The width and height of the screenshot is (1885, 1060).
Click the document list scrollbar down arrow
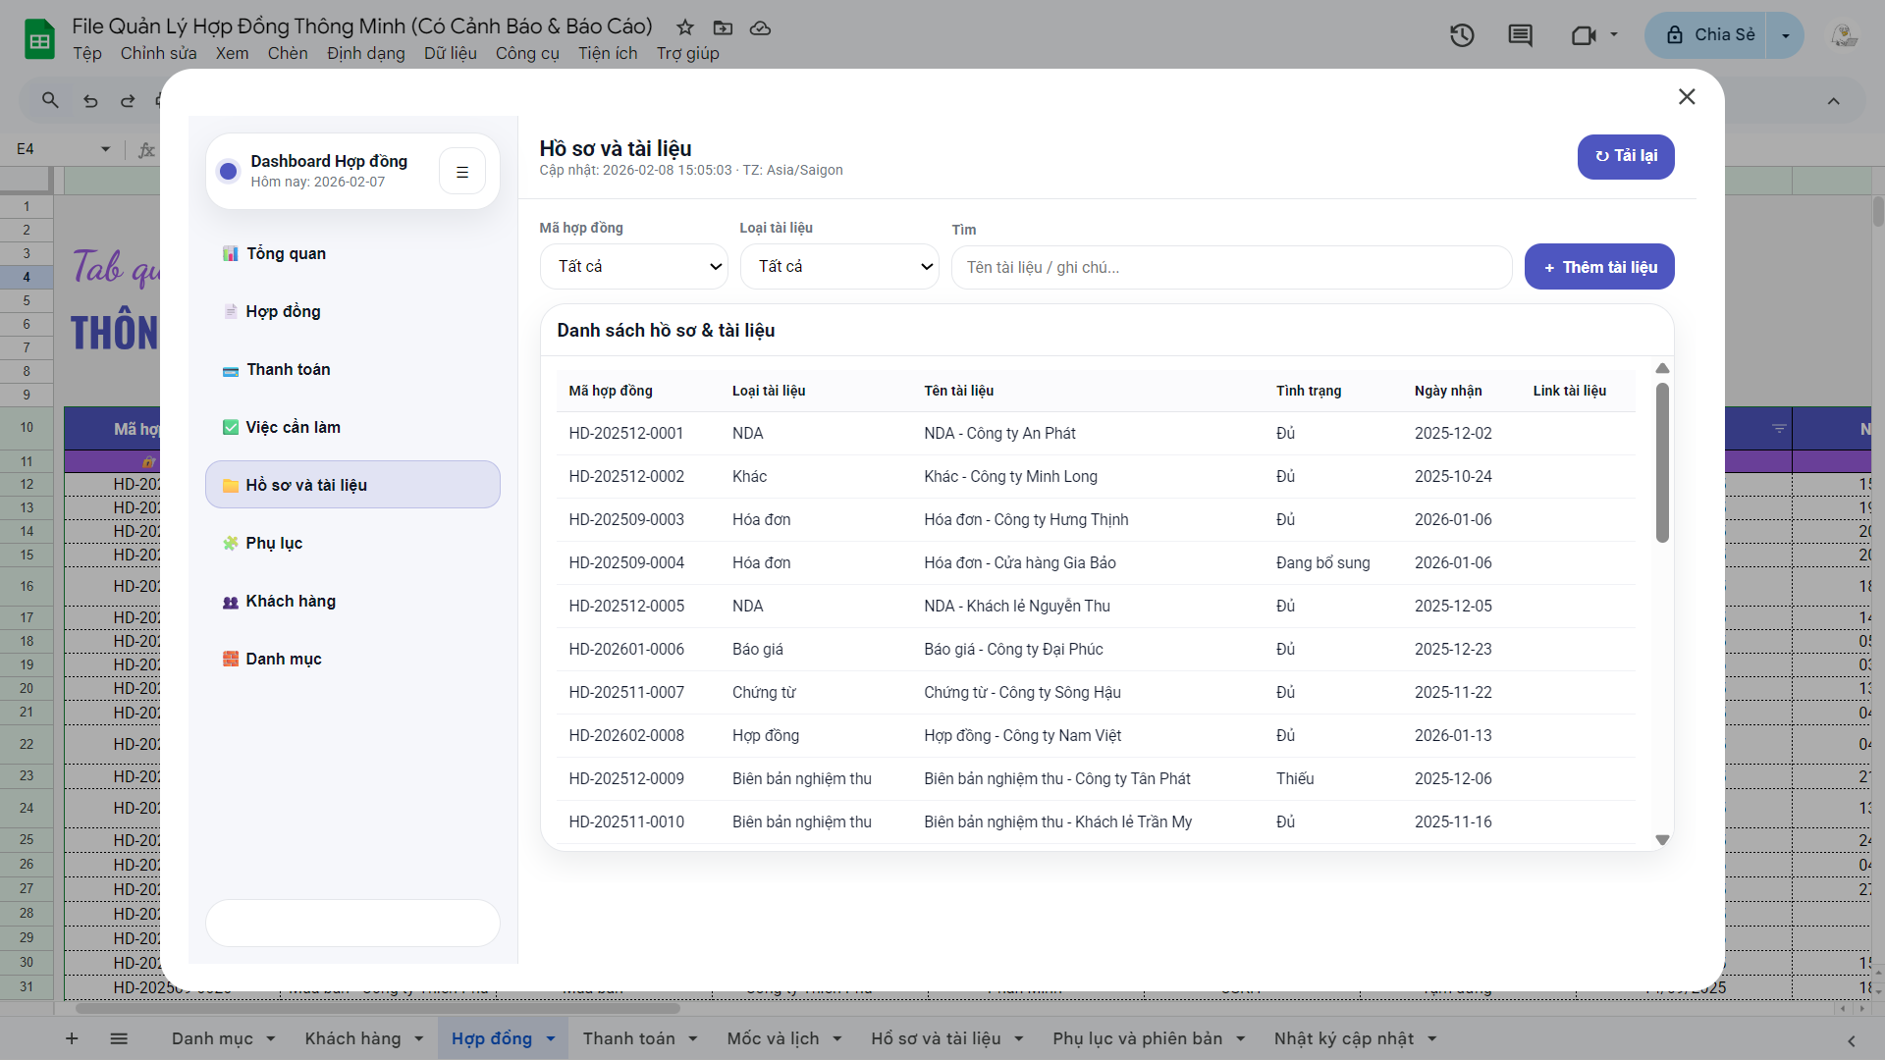point(1662,839)
